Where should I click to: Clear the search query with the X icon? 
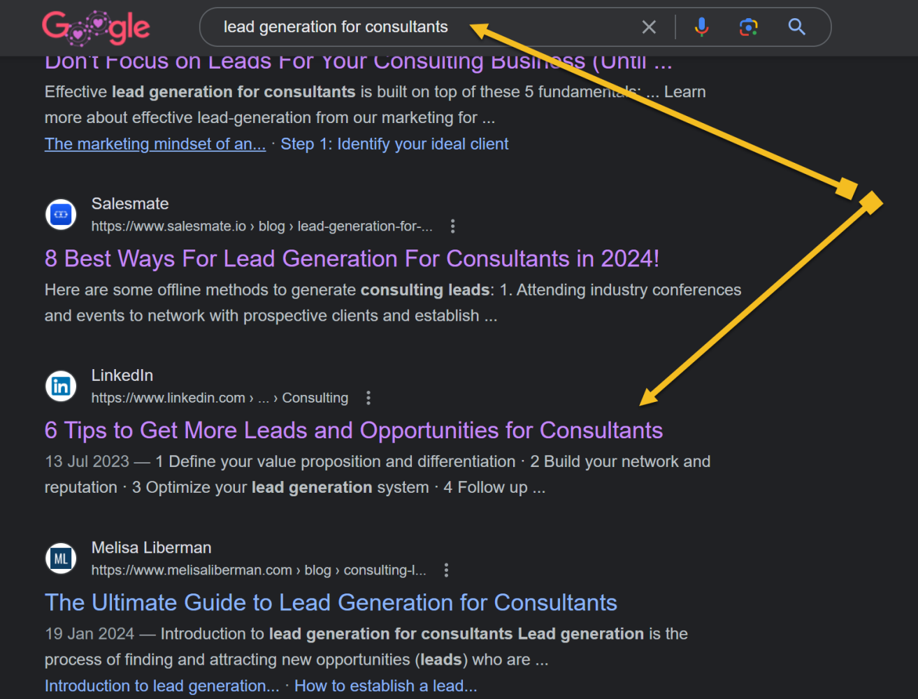(648, 27)
